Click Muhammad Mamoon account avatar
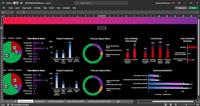 (x=173, y=3)
